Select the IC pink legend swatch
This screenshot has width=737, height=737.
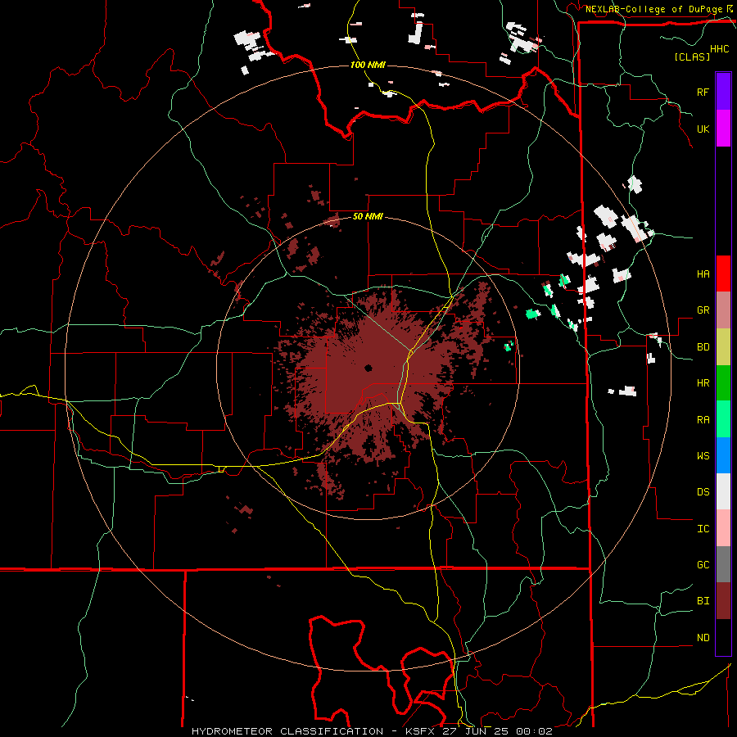(x=723, y=528)
